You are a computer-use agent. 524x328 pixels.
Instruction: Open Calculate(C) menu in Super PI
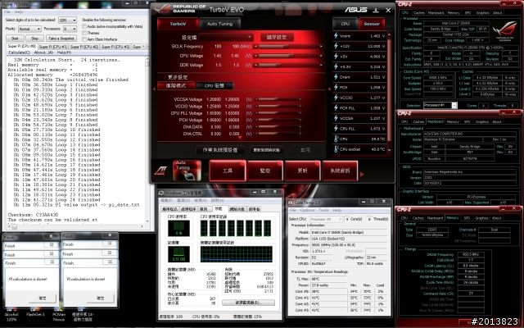click(x=19, y=52)
